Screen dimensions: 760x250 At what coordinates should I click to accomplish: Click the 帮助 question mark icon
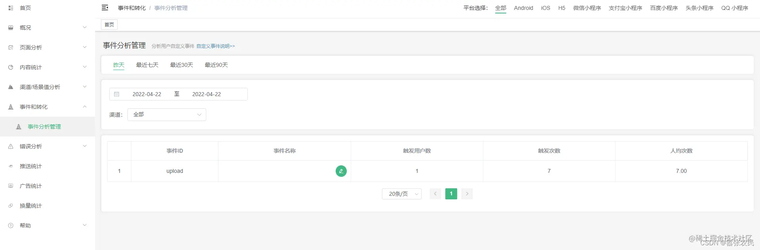coord(11,225)
